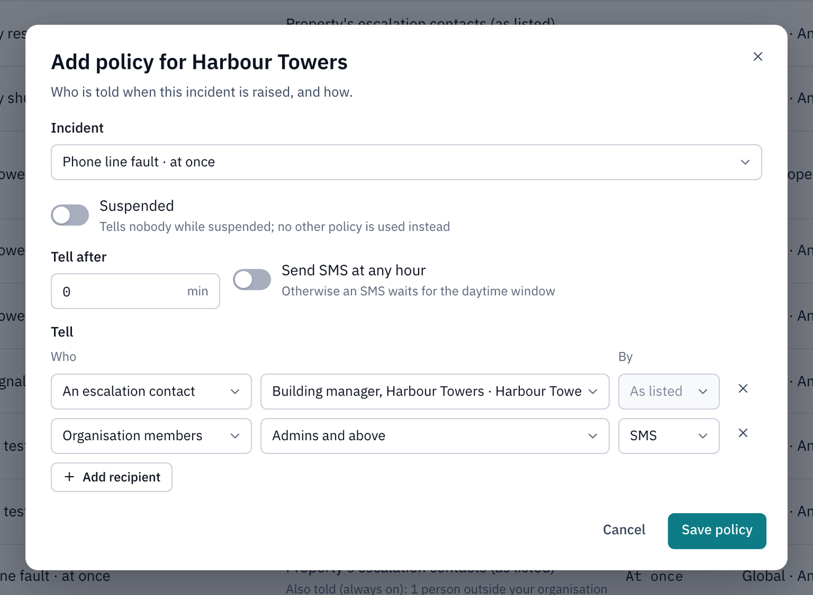The height and width of the screenshot is (595, 813).
Task: Save the policy
Action: coord(717,531)
